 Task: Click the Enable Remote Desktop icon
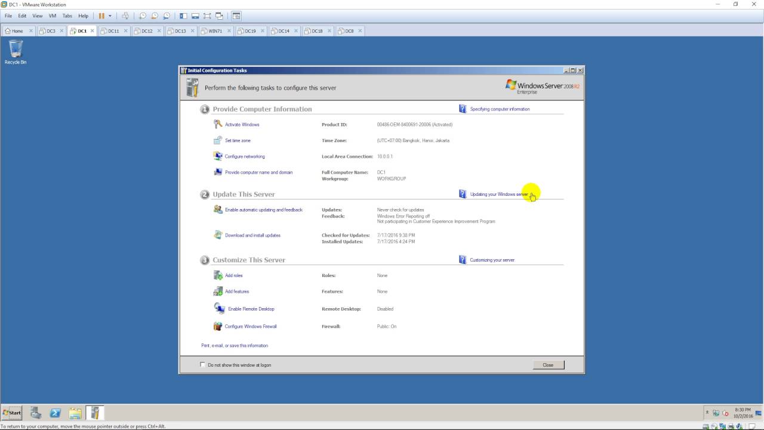[x=219, y=308]
